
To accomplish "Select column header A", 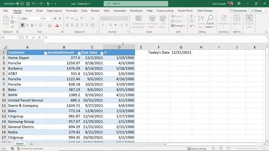I will (27, 47).
